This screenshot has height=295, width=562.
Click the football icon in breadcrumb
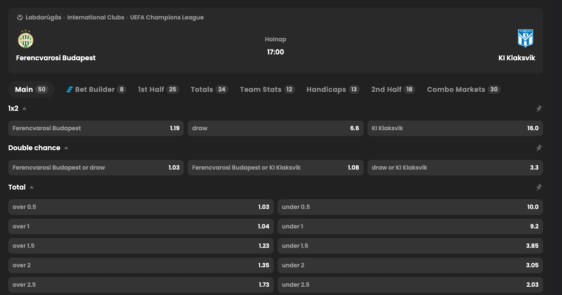[20, 17]
